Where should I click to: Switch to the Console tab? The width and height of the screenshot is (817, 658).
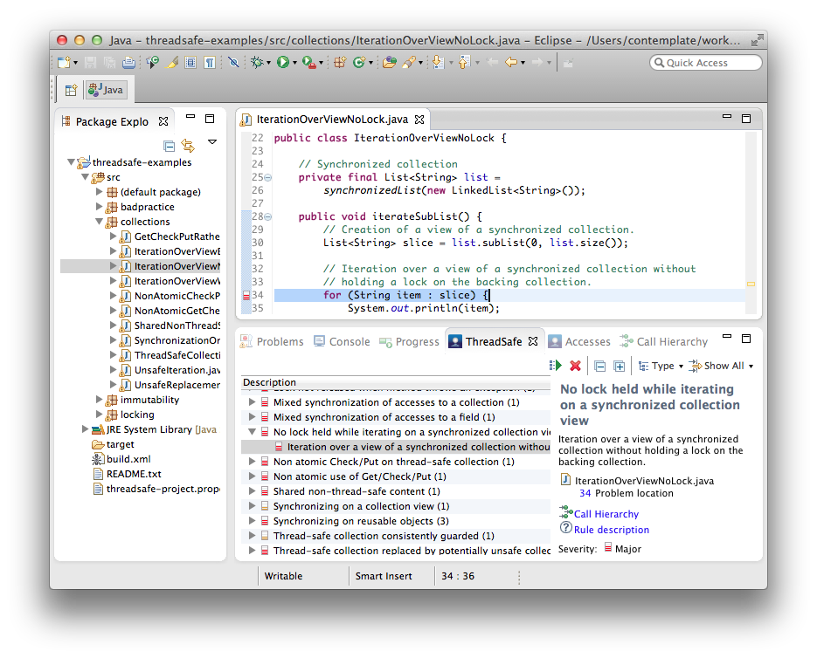(x=342, y=341)
